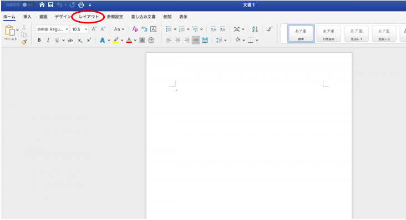Justify text alignment button
Viewport: 406px width, 220px height.
tap(196, 40)
